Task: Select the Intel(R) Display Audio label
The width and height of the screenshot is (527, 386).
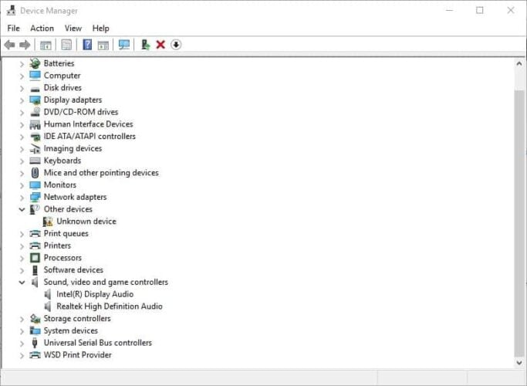Action: (x=95, y=294)
